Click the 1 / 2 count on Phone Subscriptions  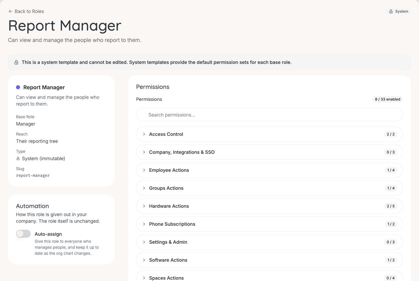391,224
